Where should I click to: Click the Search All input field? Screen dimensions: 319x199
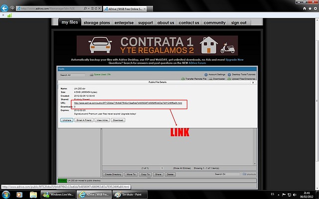click(72, 75)
